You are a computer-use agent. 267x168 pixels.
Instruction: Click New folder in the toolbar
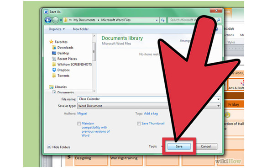click(x=81, y=29)
